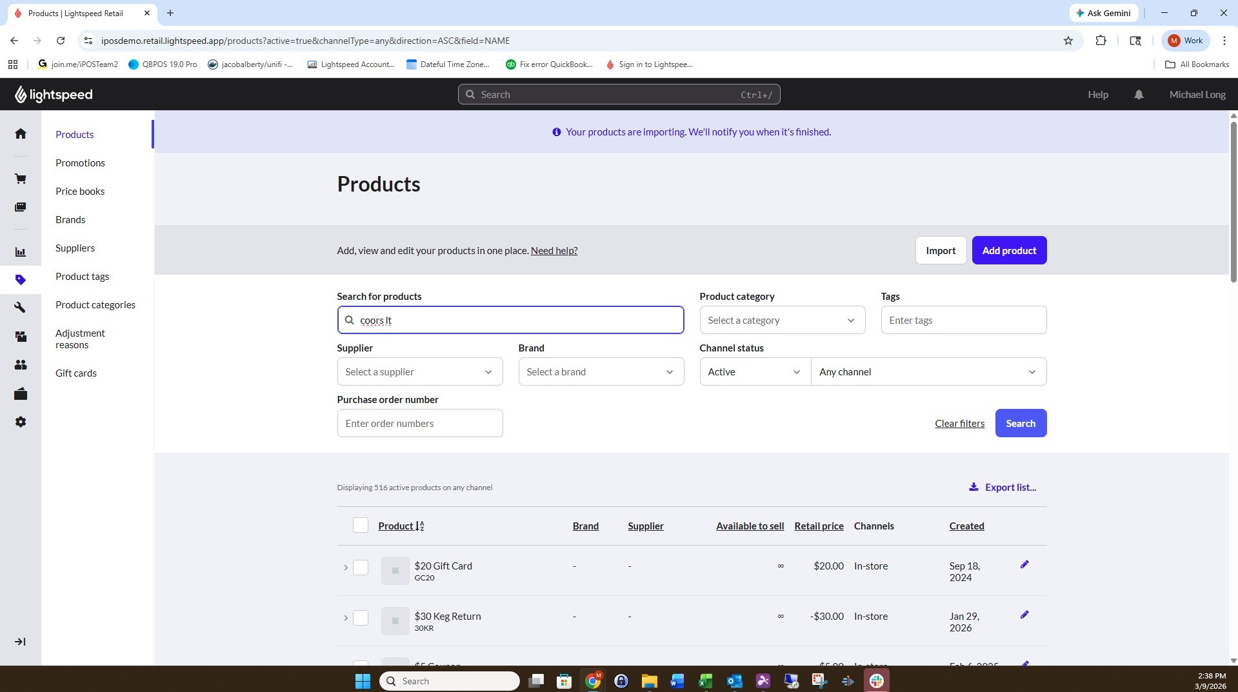The height and width of the screenshot is (692, 1238).
Task: Open the Inventory boxes icon
Action: click(21, 336)
